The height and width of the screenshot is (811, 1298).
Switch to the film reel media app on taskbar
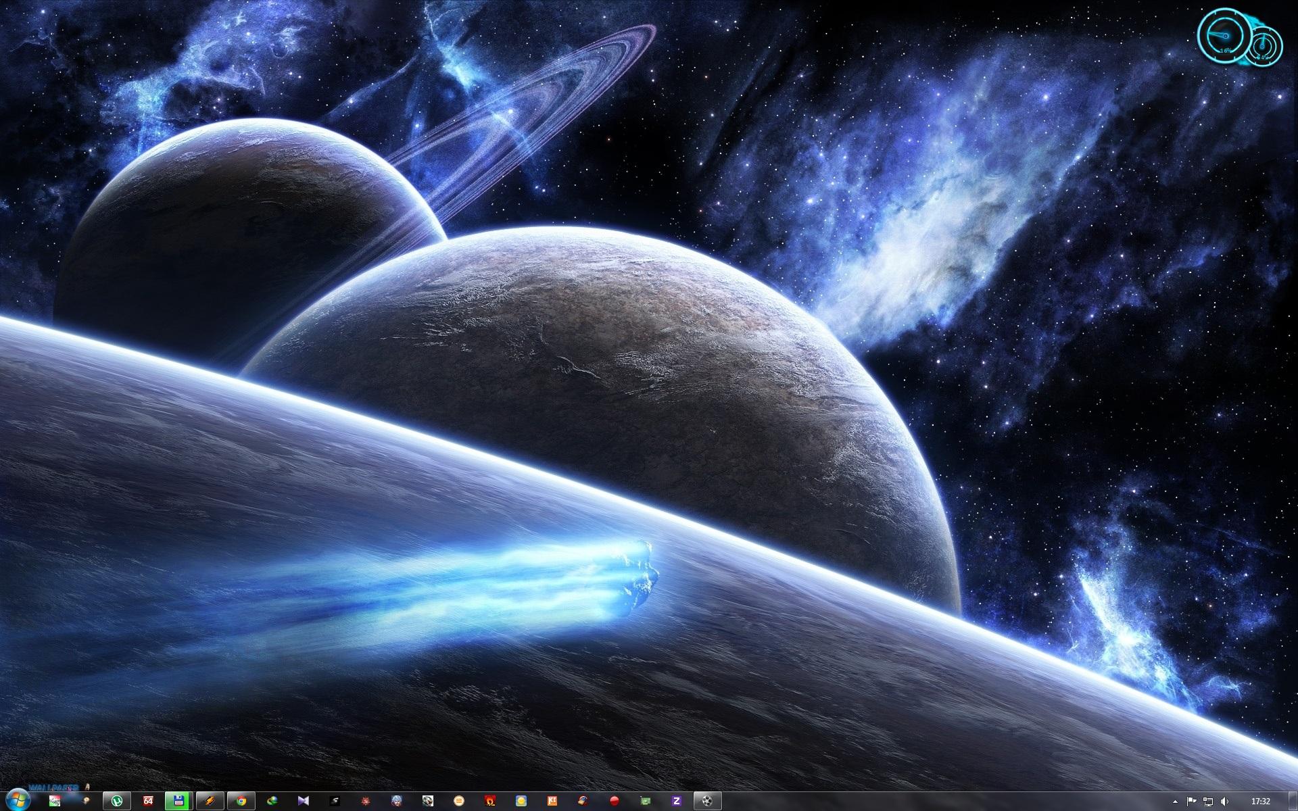point(708,802)
